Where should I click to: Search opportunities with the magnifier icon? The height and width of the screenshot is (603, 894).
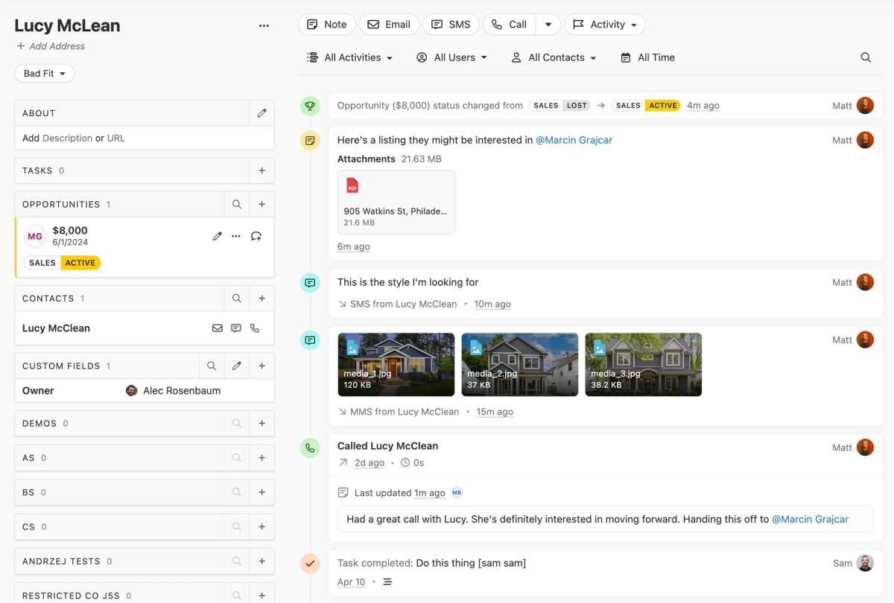237,204
